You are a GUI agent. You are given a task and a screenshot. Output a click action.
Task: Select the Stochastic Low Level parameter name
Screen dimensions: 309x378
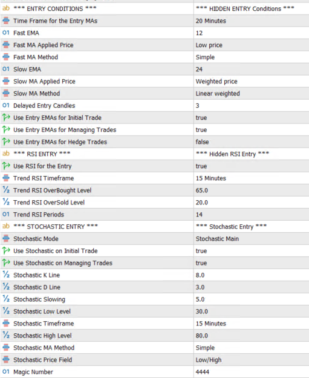42,311
